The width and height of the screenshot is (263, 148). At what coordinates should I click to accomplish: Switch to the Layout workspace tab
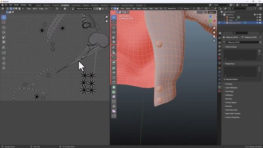(x=38, y=5)
